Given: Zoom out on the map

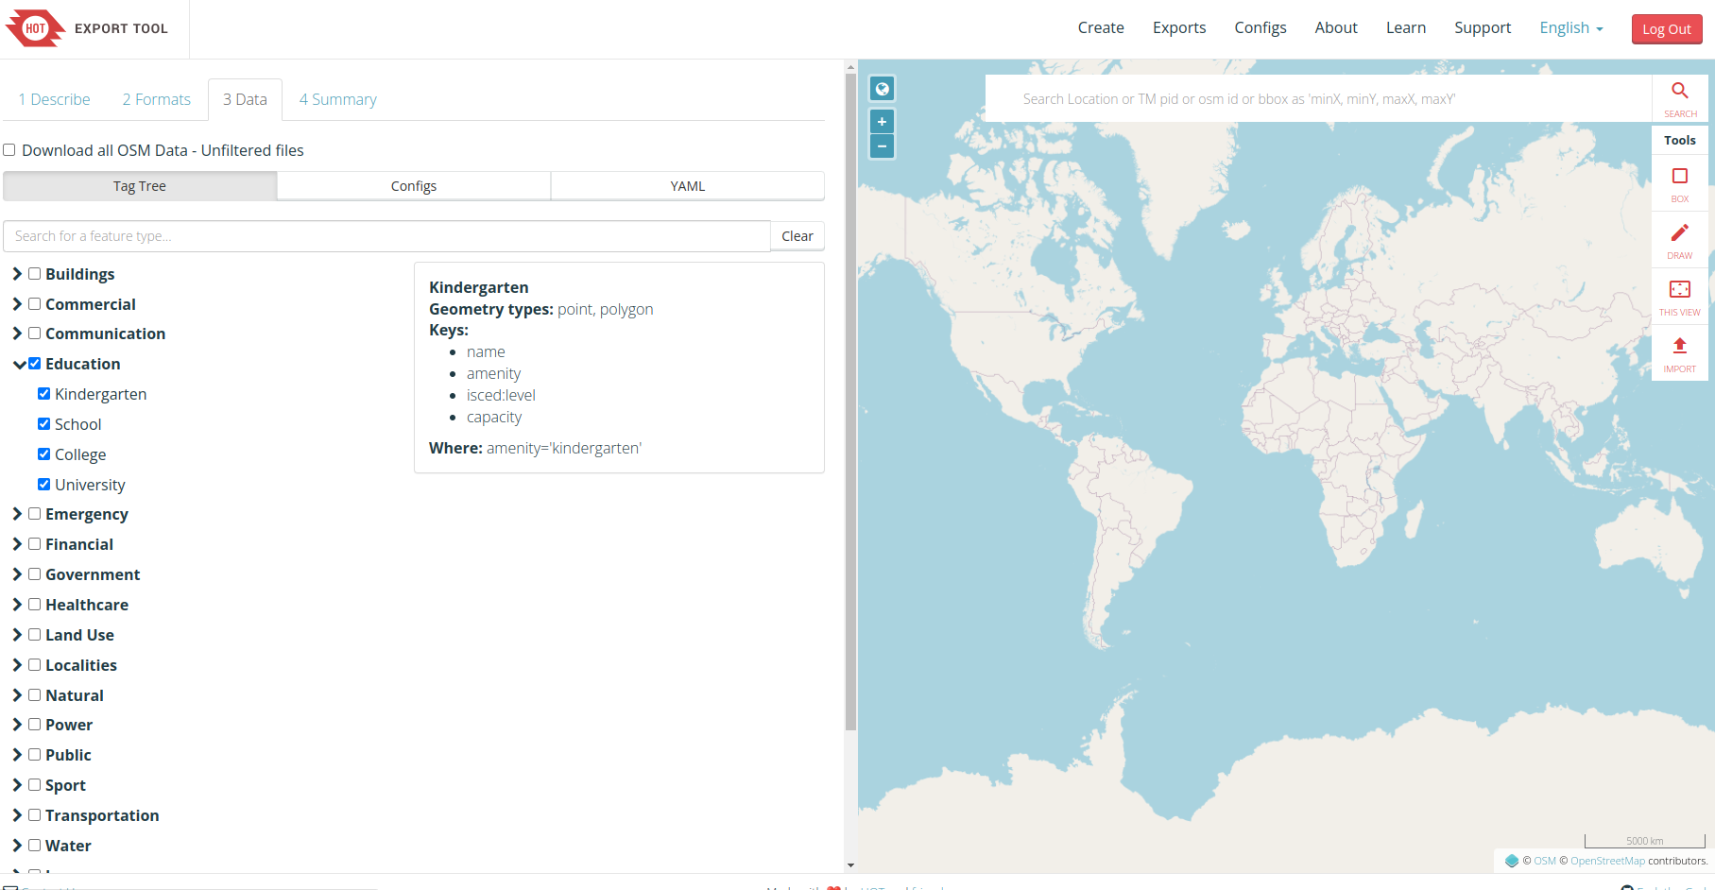Looking at the screenshot, I should [882, 146].
